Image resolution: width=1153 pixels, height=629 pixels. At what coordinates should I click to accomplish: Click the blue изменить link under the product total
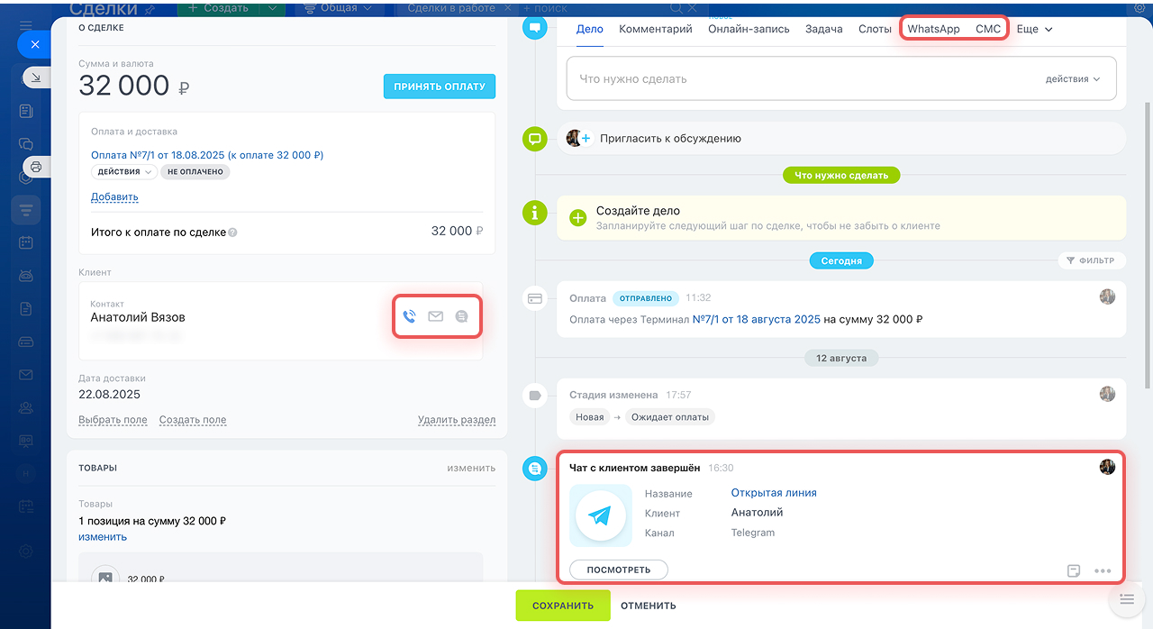click(x=103, y=536)
